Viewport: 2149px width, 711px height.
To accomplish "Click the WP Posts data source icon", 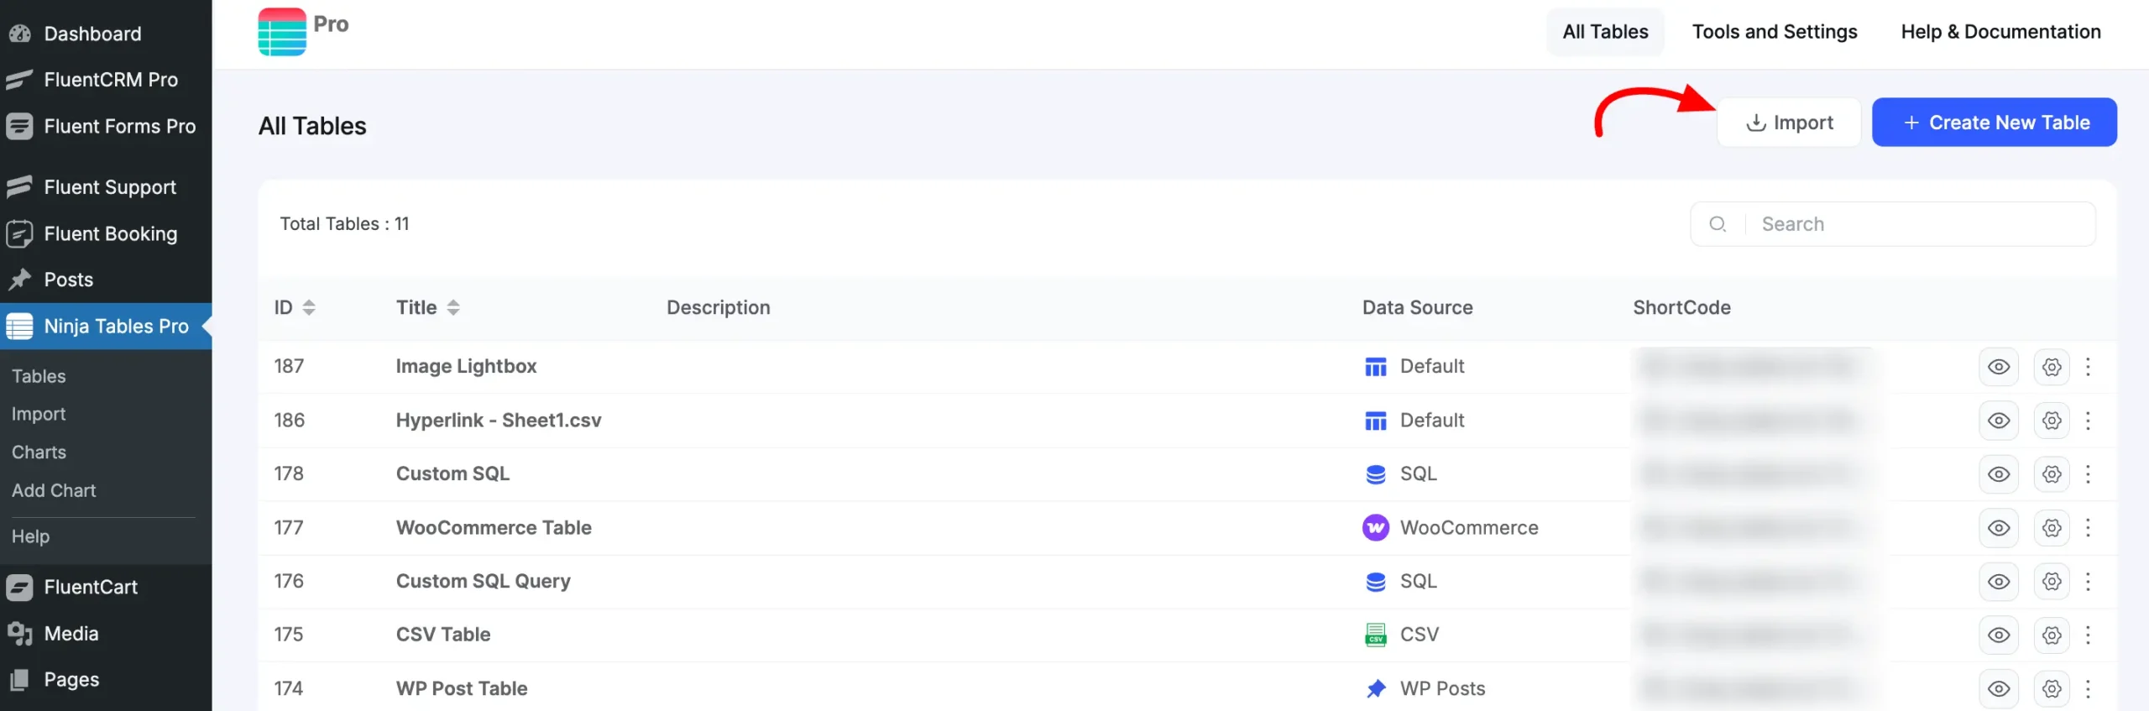I will (1375, 689).
